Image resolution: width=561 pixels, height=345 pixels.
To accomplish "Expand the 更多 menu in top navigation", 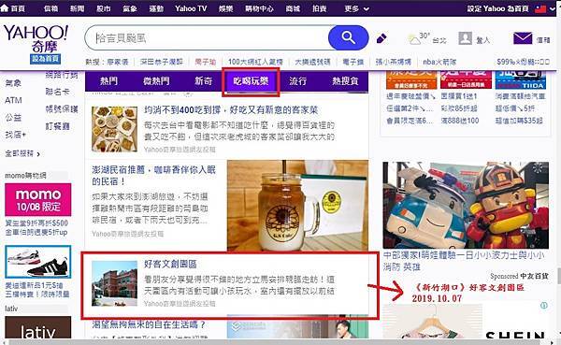I will coord(356,8).
